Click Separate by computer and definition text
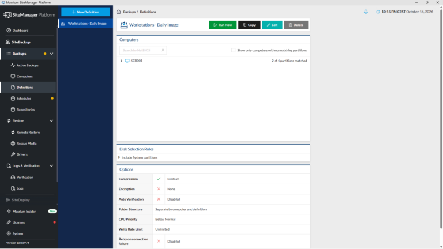Image resolution: width=443 pixels, height=249 pixels. [181, 209]
